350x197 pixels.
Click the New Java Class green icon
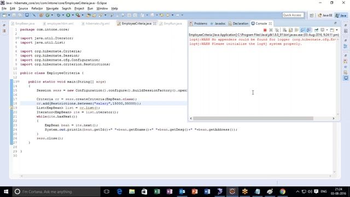click(x=48, y=15)
